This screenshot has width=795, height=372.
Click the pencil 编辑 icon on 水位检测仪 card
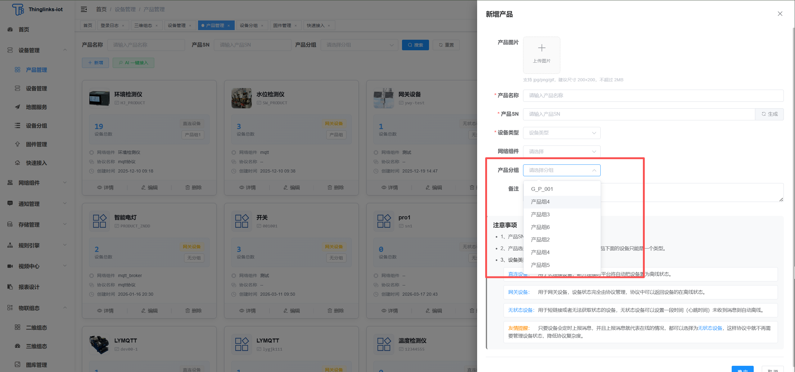[x=286, y=187]
